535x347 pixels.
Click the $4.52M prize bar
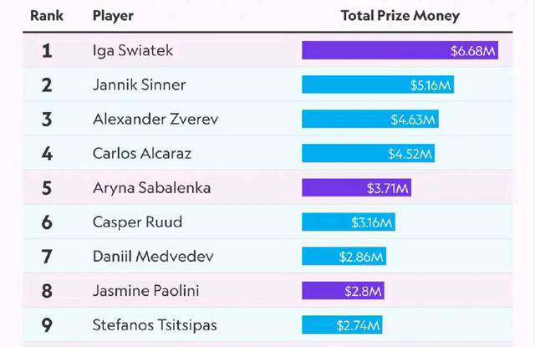[x=368, y=154]
